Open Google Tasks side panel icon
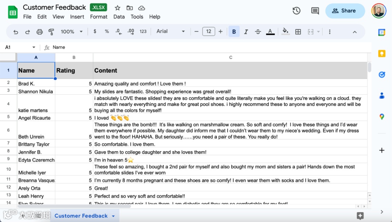The image size is (392, 222). (382, 74)
